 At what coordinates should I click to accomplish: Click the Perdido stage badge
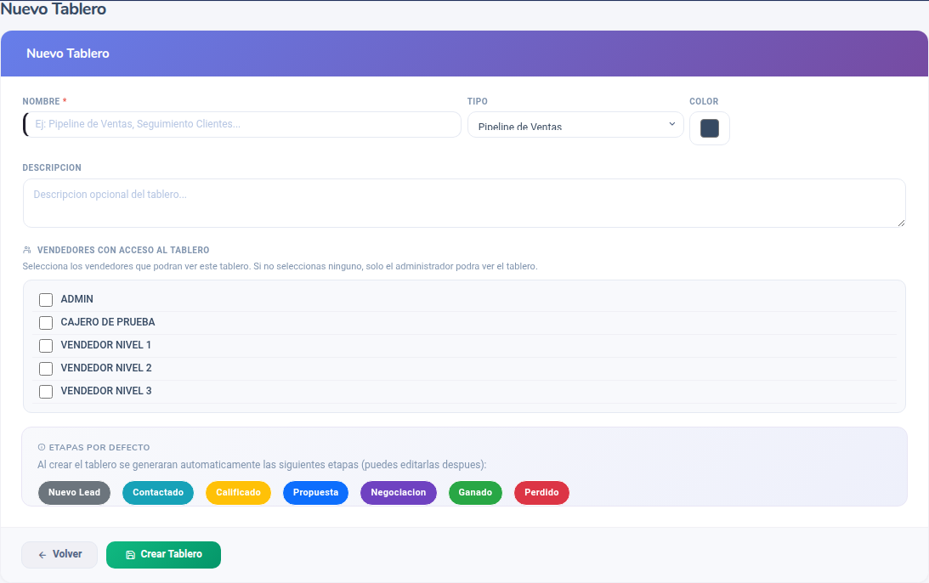tap(541, 493)
